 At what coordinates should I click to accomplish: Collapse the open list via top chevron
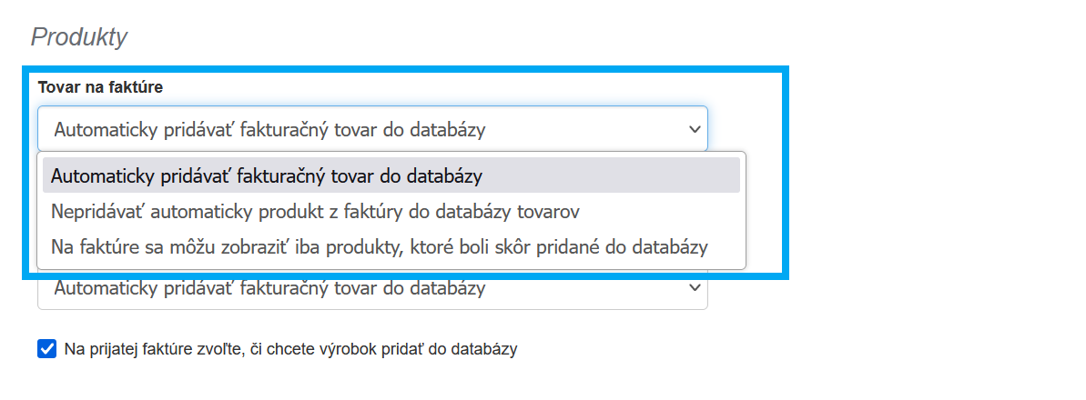point(694,129)
